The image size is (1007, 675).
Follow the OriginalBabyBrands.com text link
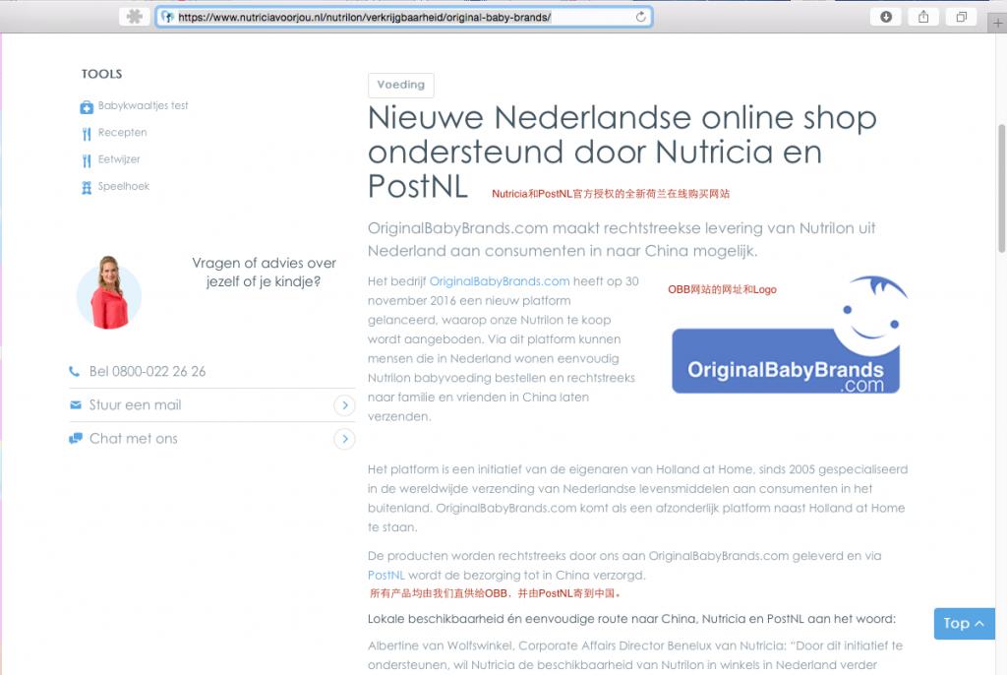[499, 281]
